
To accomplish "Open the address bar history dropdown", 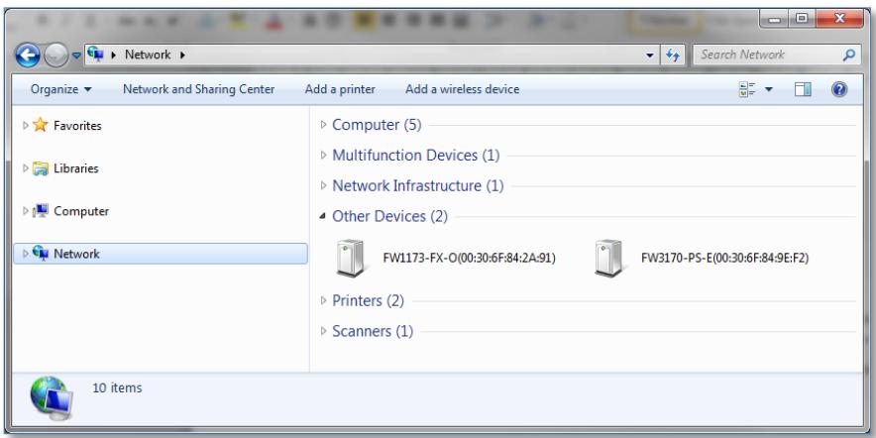I will pos(649,55).
